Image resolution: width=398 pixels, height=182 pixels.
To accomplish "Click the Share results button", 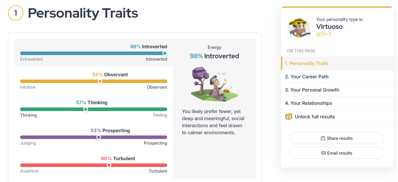I will tap(337, 138).
